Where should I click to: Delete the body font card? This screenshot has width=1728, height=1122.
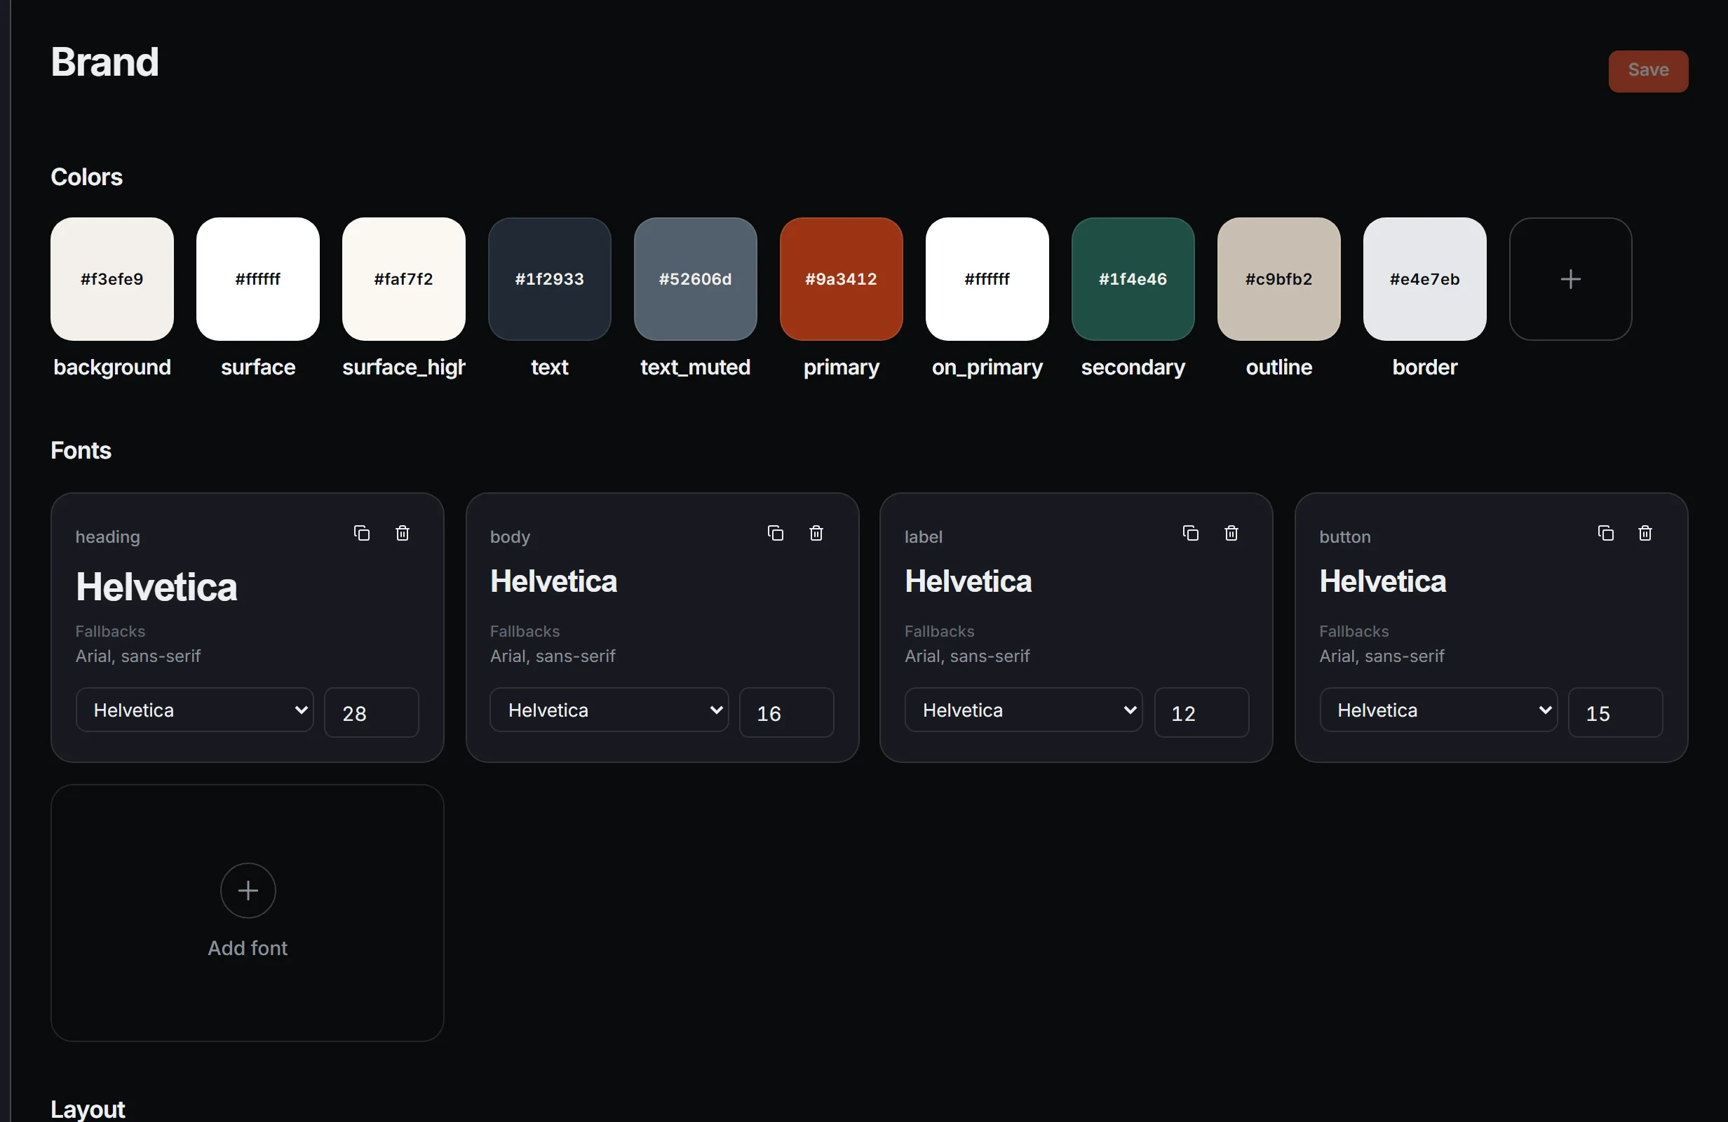point(816,533)
